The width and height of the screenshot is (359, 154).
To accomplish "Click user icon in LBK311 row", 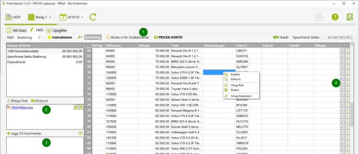I will click(342, 51).
